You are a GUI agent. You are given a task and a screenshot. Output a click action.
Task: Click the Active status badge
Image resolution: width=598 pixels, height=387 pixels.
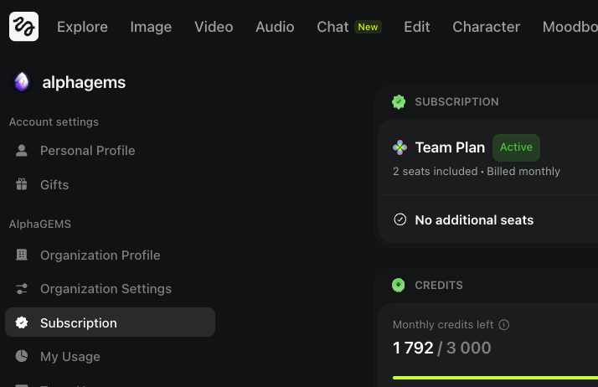pyautogui.click(x=517, y=147)
